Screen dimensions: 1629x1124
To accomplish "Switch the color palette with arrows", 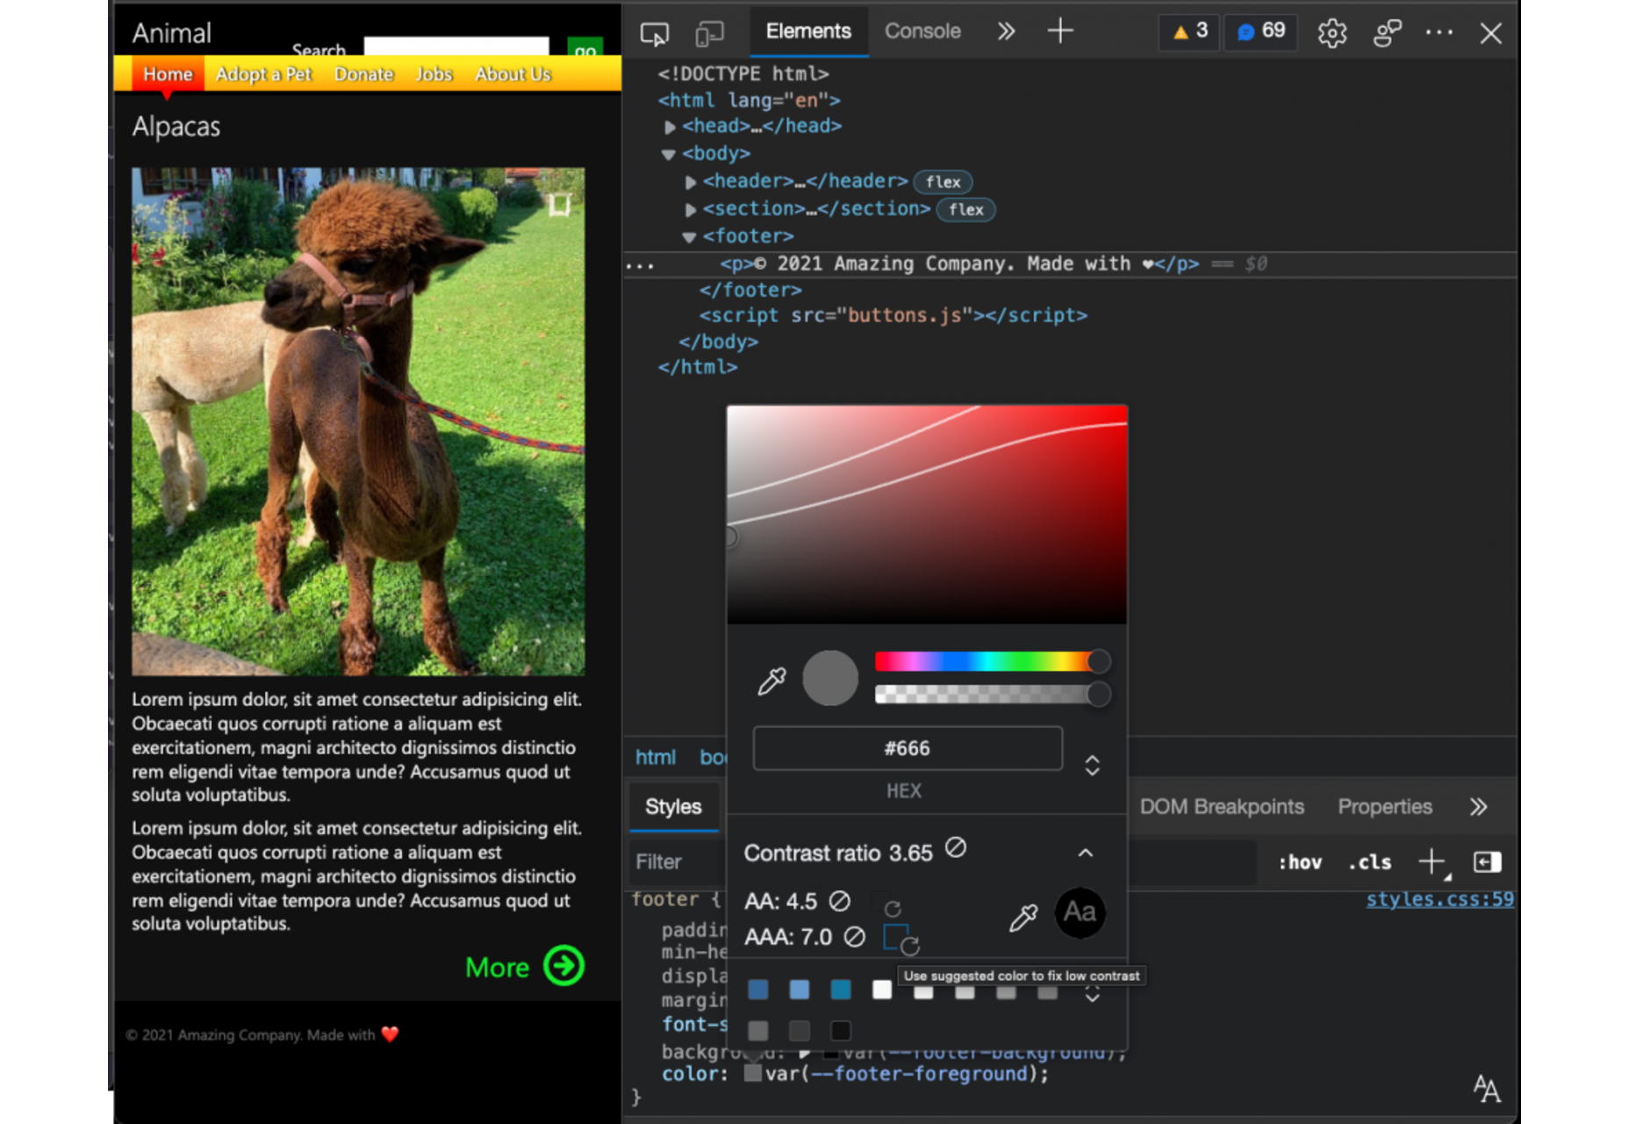I will [x=1092, y=994].
